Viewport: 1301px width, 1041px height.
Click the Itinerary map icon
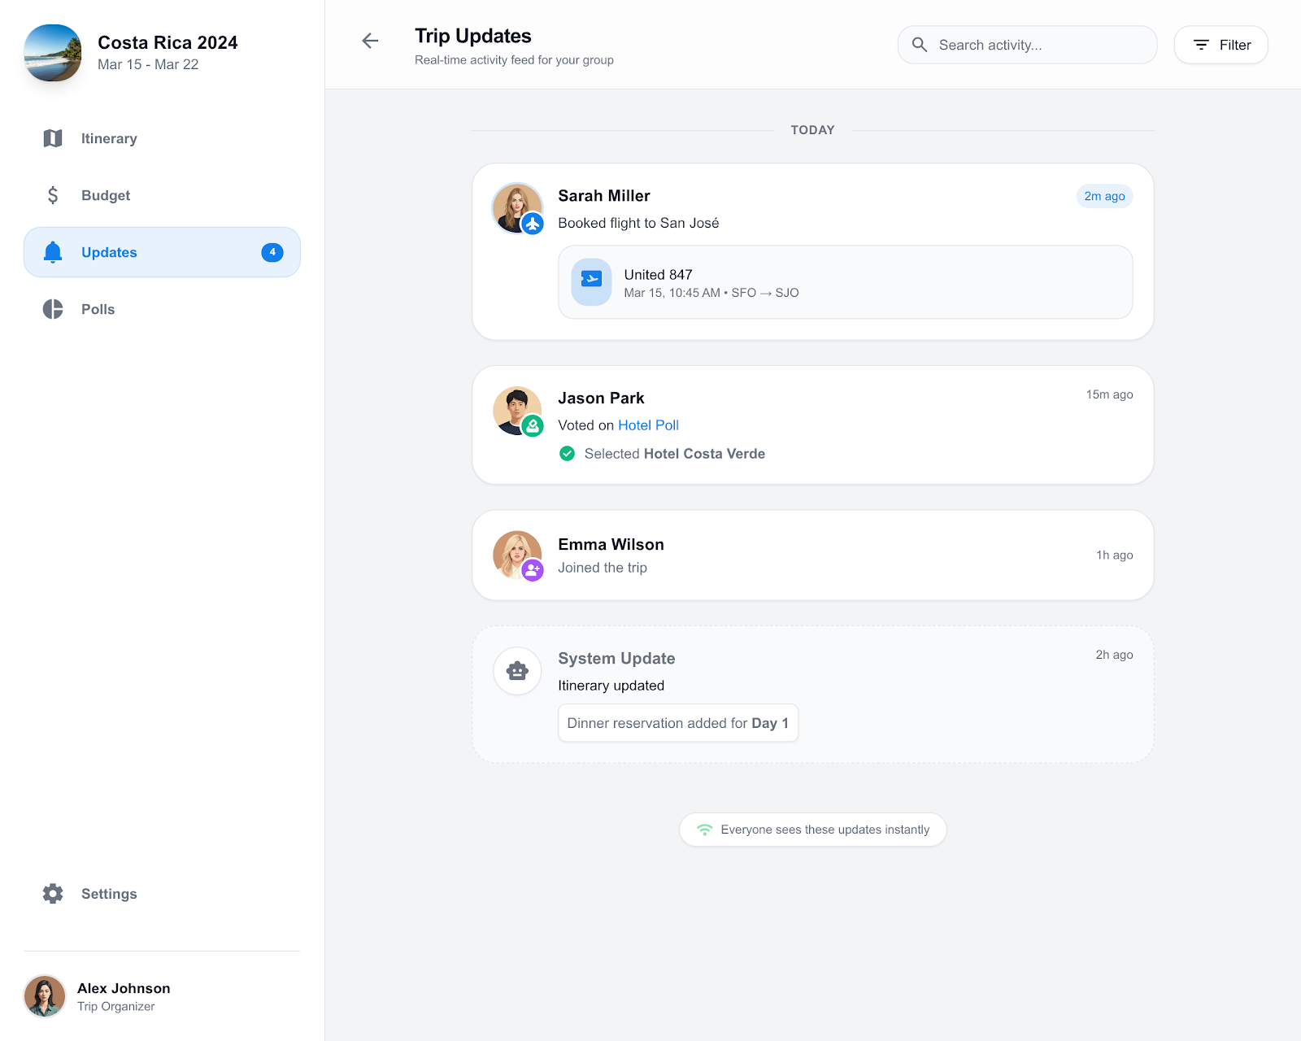[x=53, y=138]
